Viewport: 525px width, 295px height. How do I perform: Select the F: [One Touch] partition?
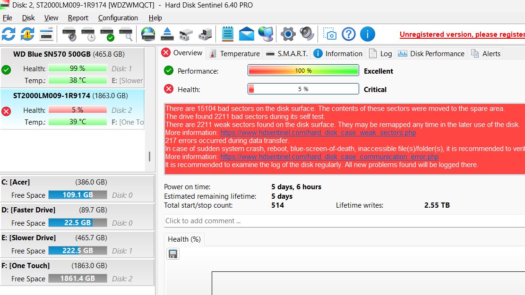point(77,272)
